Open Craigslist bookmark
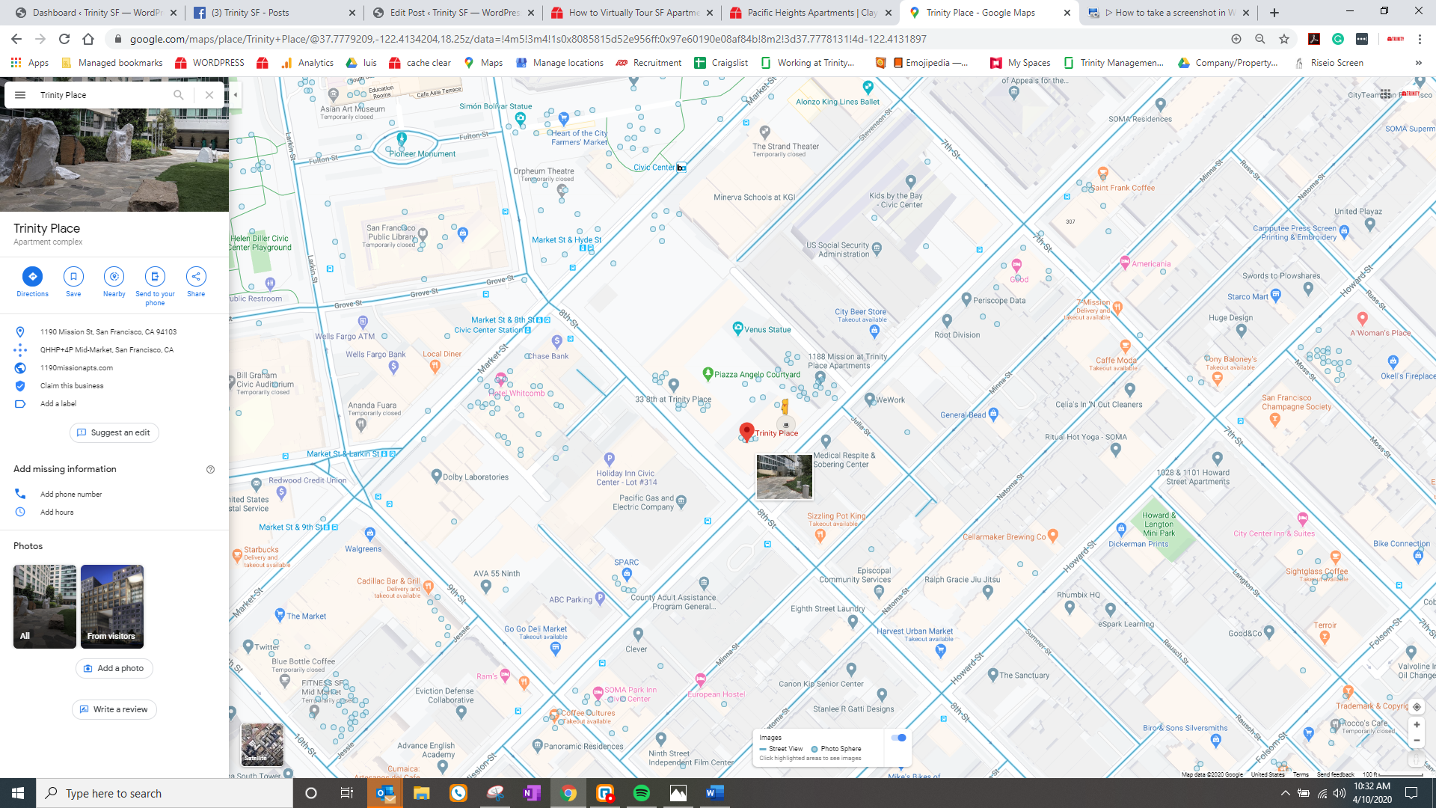 [721, 63]
